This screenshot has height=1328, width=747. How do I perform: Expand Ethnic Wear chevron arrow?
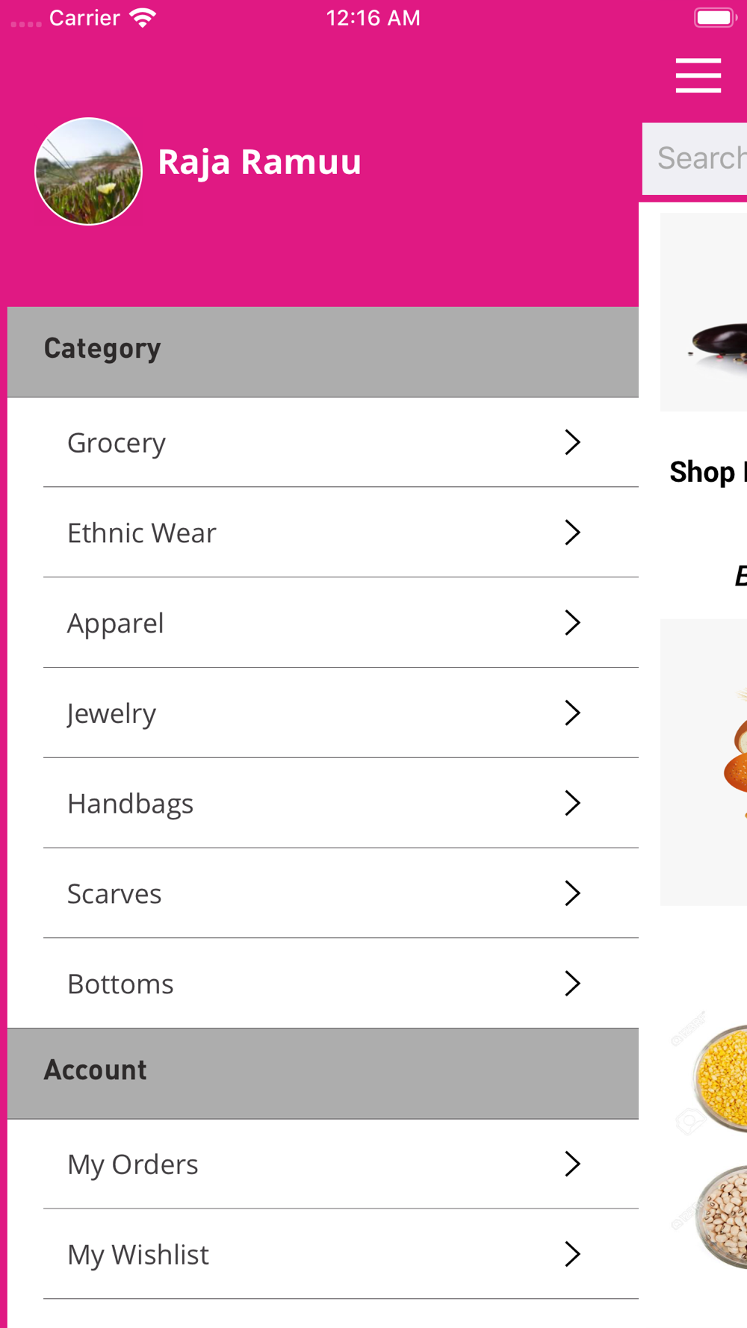click(x=572, y=533)
